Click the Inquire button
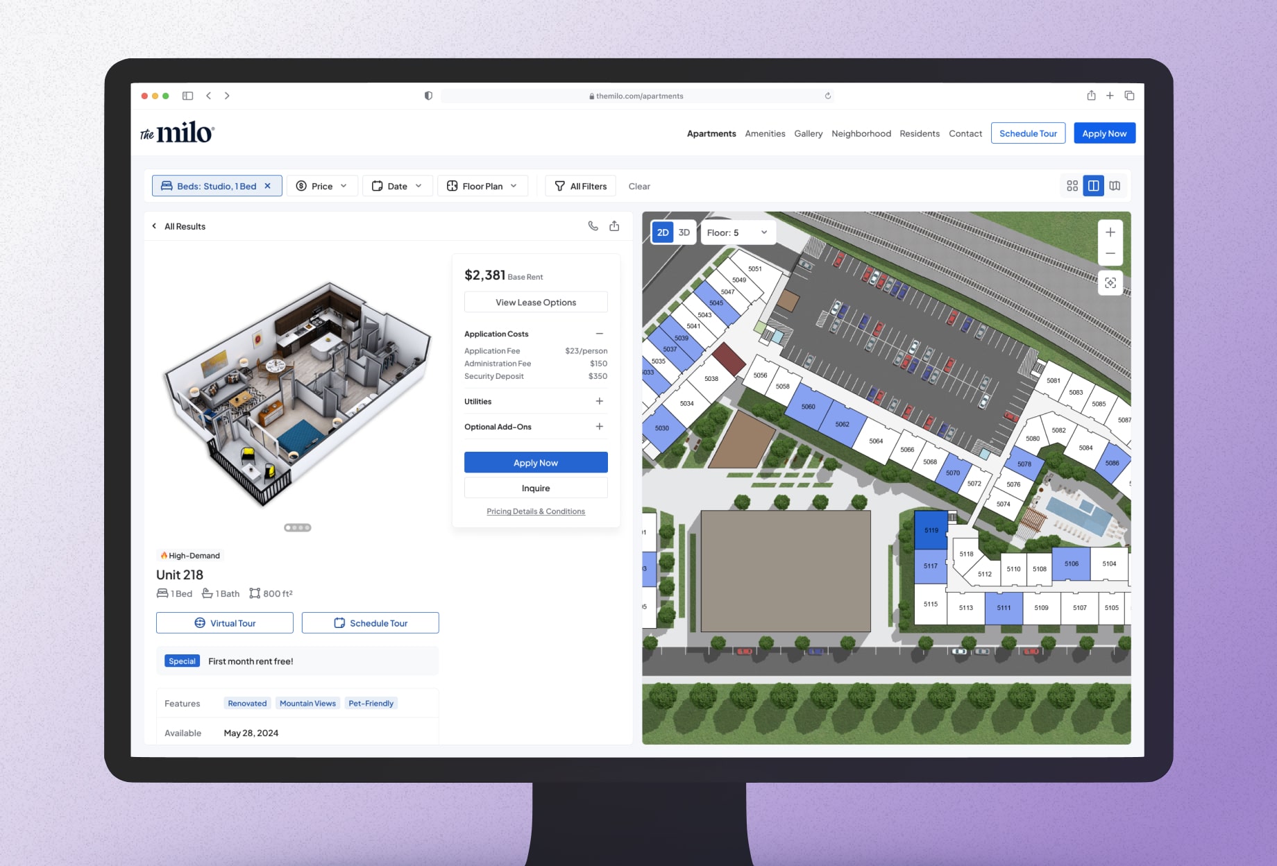Screen dimensions: 1277x866 pyautogui.click(x=536, y=488)
